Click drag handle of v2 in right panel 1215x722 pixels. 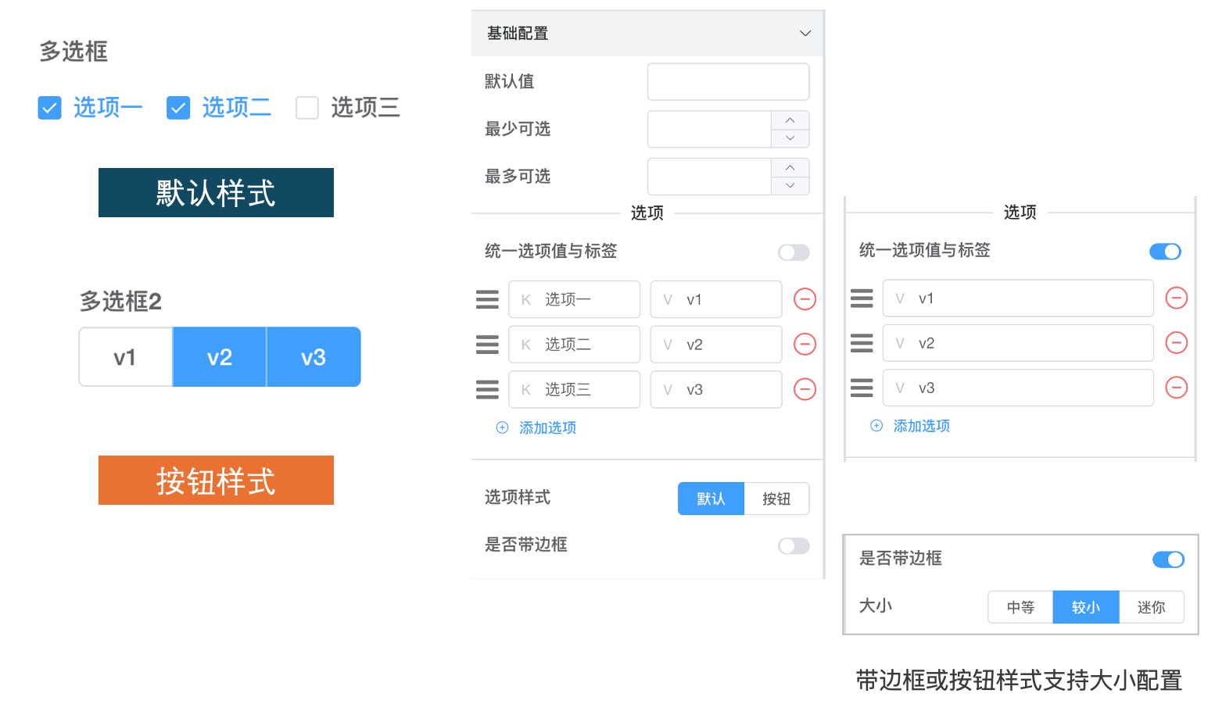[862, 343]
